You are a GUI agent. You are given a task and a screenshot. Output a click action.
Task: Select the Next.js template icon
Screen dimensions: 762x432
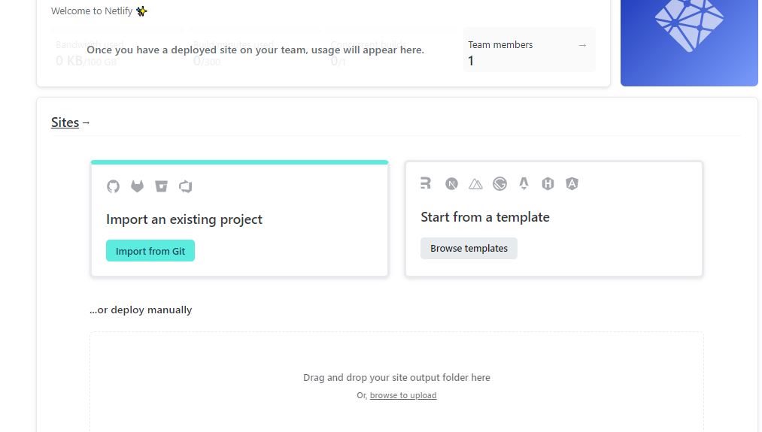point(451,184)
